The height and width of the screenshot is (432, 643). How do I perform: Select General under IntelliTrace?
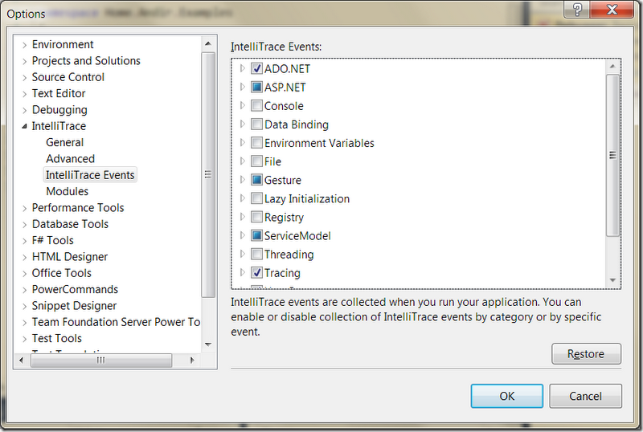(x=65, y=142)
